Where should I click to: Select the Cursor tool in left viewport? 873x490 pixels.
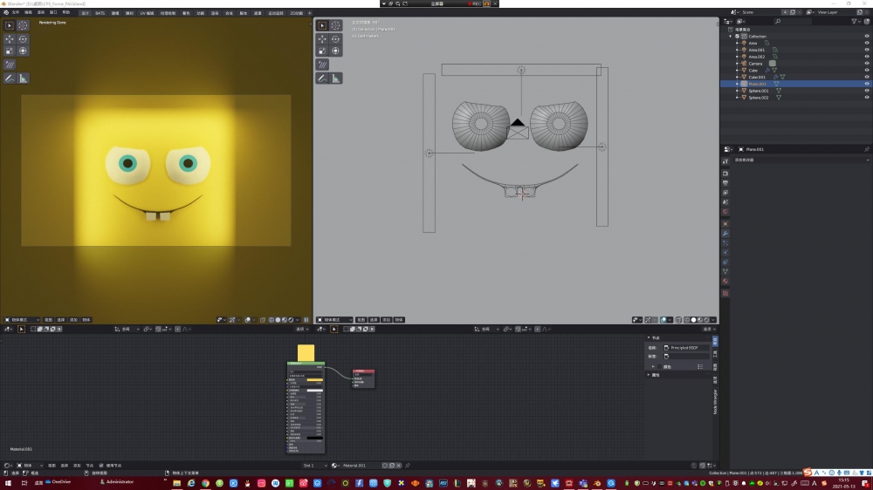tap(23, 25)
